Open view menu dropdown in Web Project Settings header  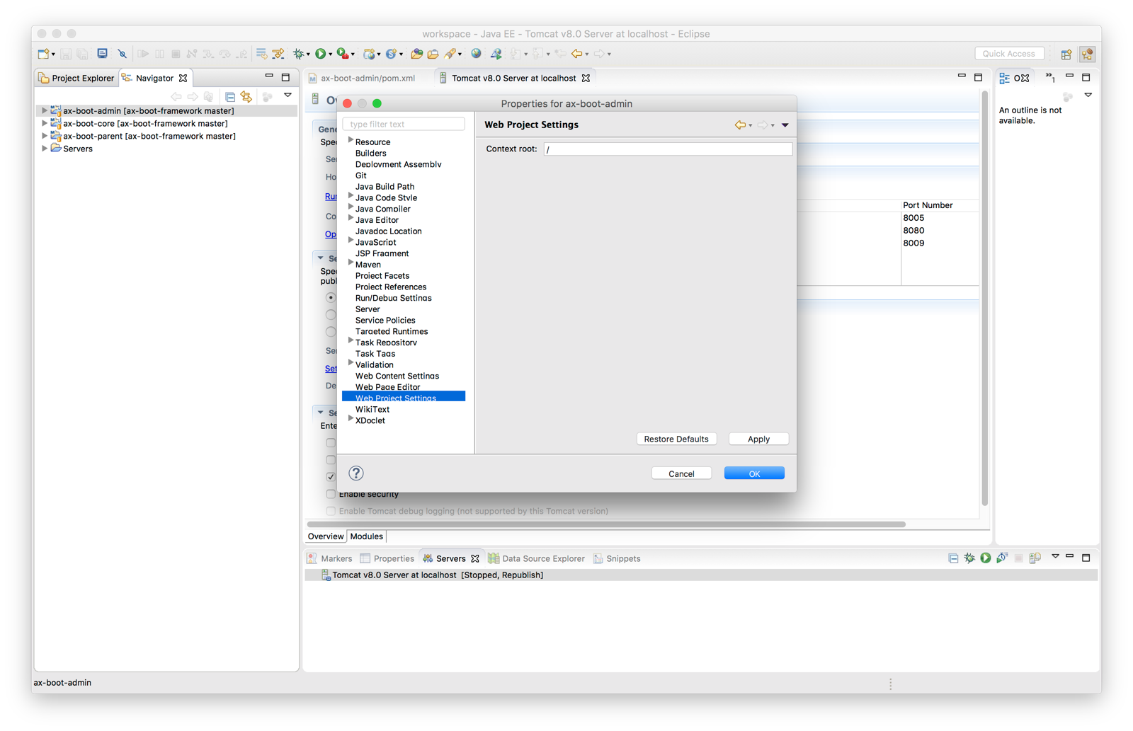785,125
